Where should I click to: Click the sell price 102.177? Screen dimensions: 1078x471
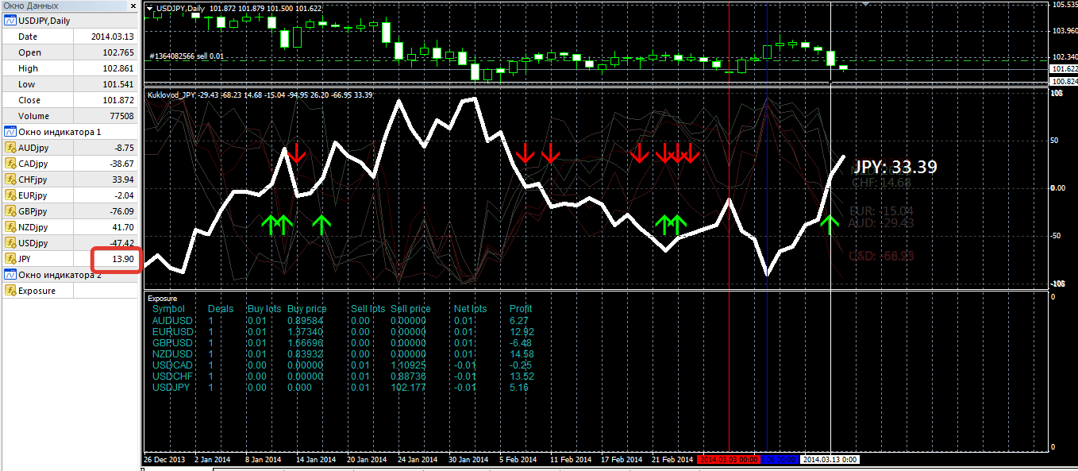(408, 387)
